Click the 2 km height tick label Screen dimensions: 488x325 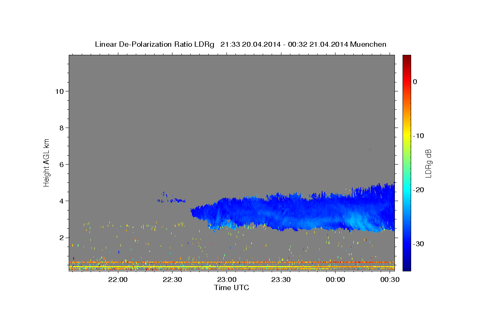coord(61,237)
